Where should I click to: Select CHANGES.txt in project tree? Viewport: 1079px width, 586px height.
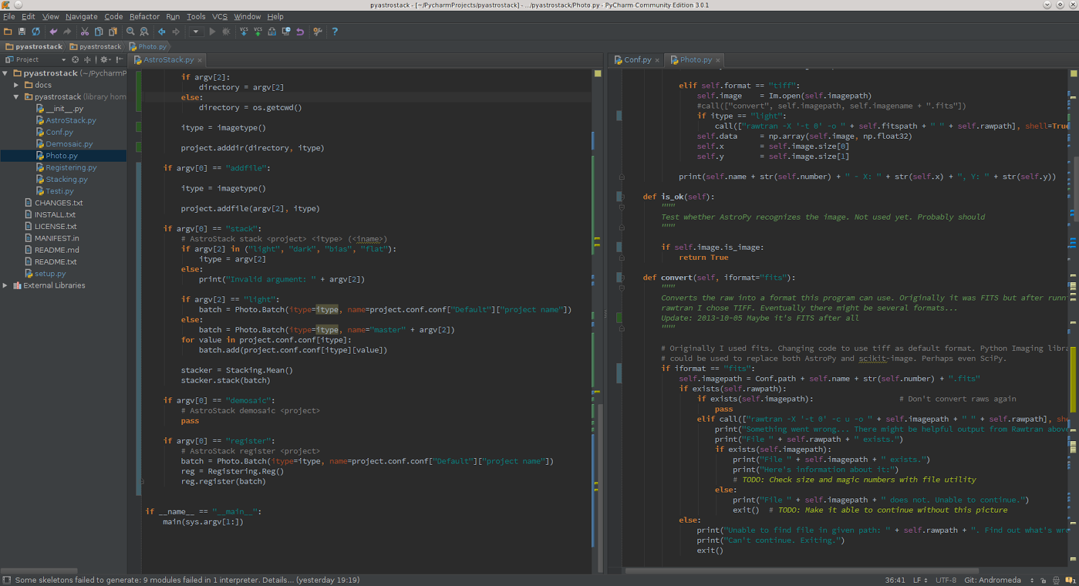(x=59, y=203)
